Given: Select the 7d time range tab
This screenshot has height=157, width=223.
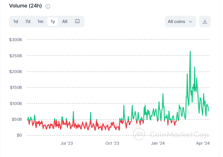Looking at the screenshot, I should [x=28, y=22].
